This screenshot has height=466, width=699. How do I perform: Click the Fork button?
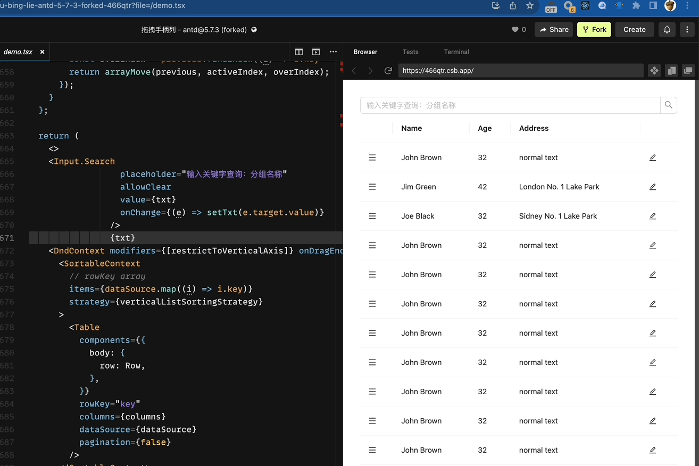click(594, 29)
